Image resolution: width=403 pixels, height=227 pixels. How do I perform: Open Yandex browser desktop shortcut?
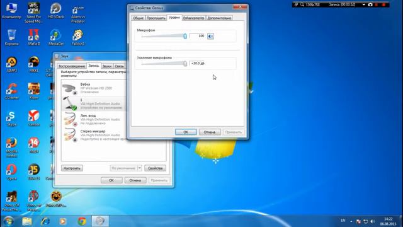point(33,119)
